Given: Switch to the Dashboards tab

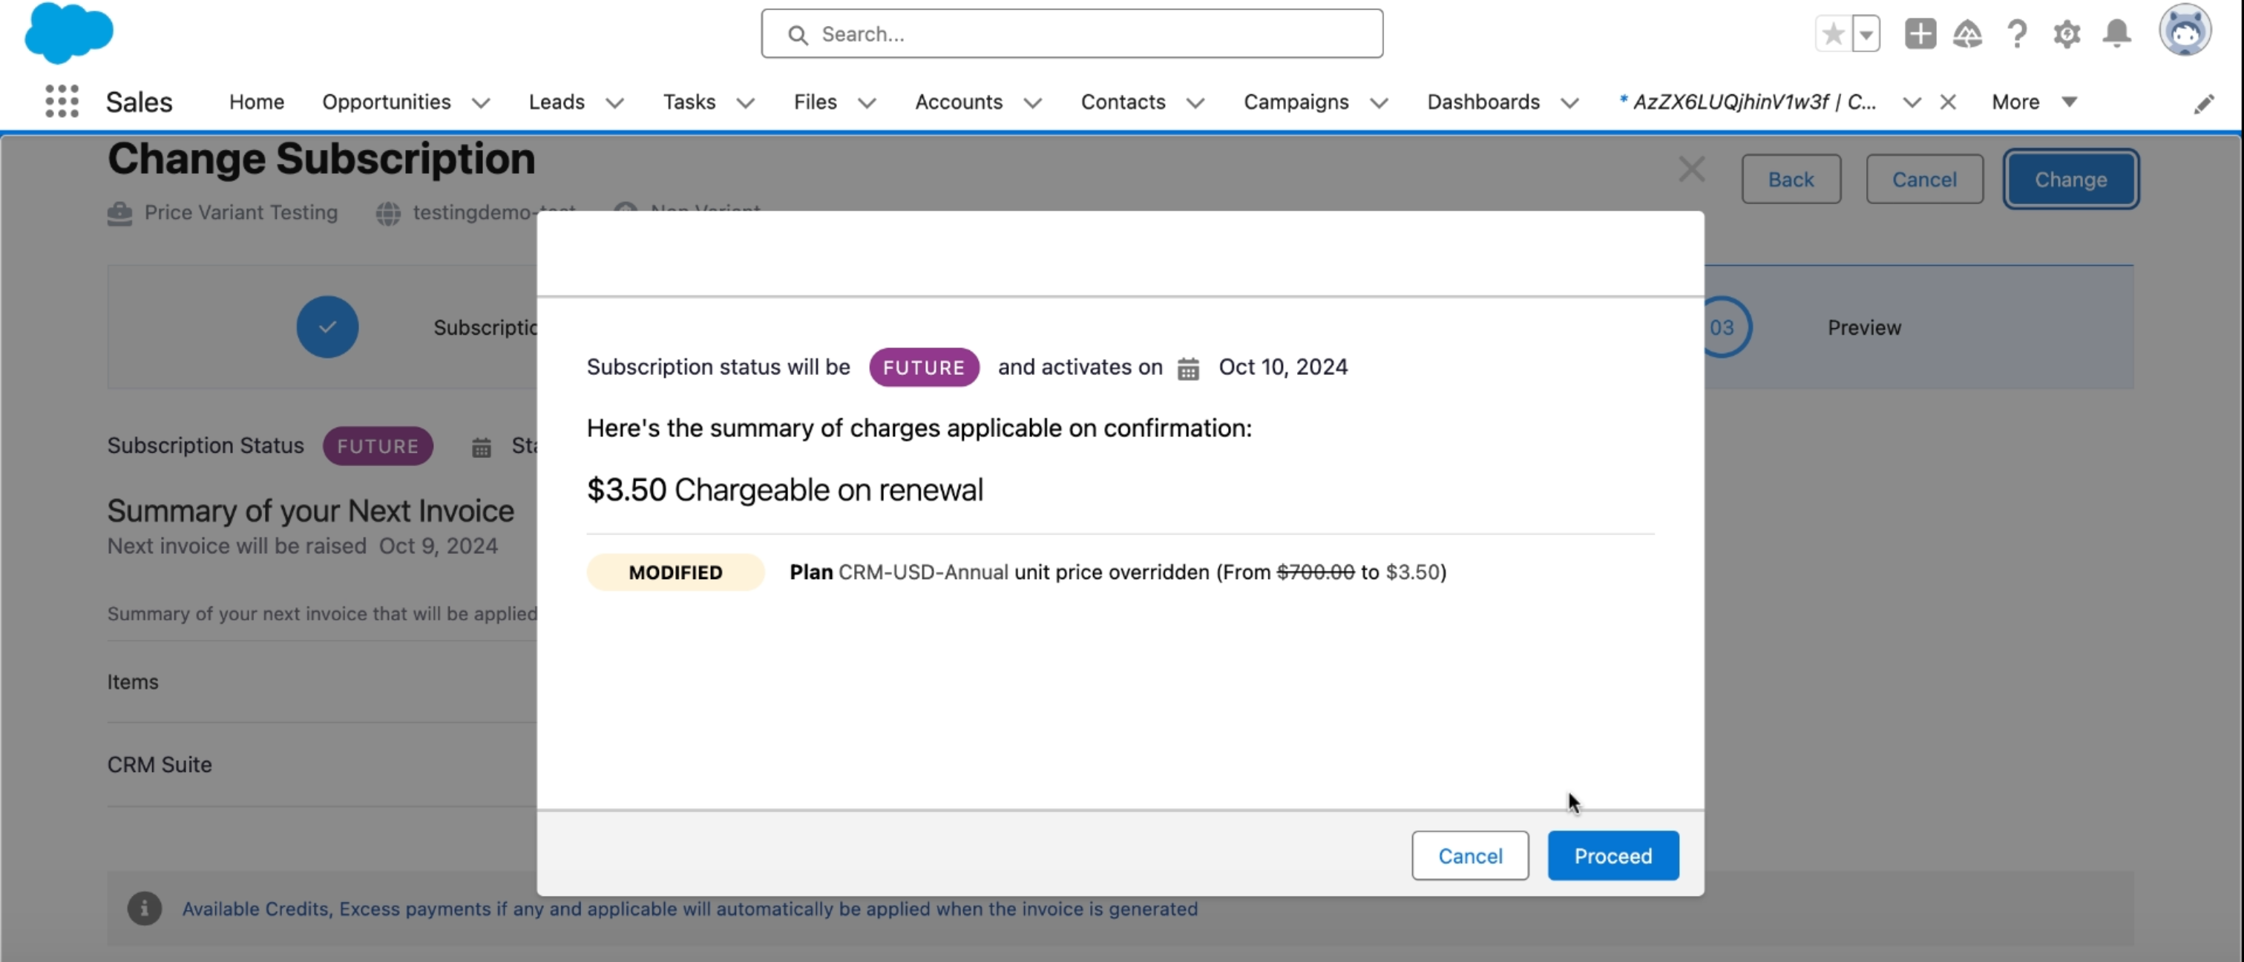Looking at the screenshot, I should point(1483,102).
